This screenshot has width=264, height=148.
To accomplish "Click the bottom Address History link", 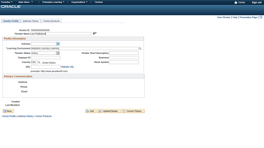I will (25, 116).
